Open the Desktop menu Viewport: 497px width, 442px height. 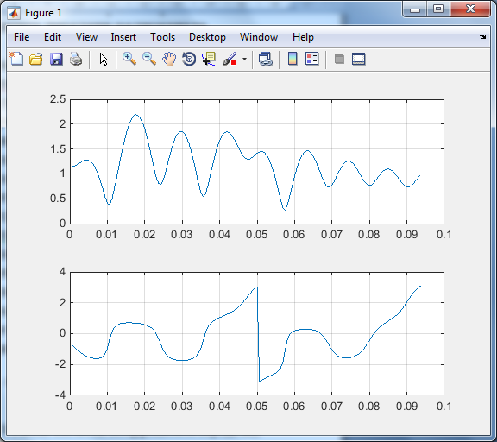coord(207,37)
